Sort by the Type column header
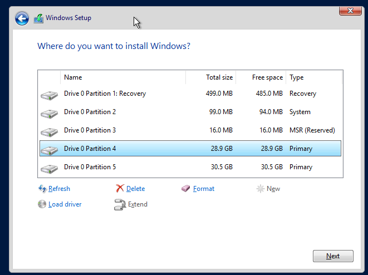Viewport: 368px width, 275px height. 314,77
